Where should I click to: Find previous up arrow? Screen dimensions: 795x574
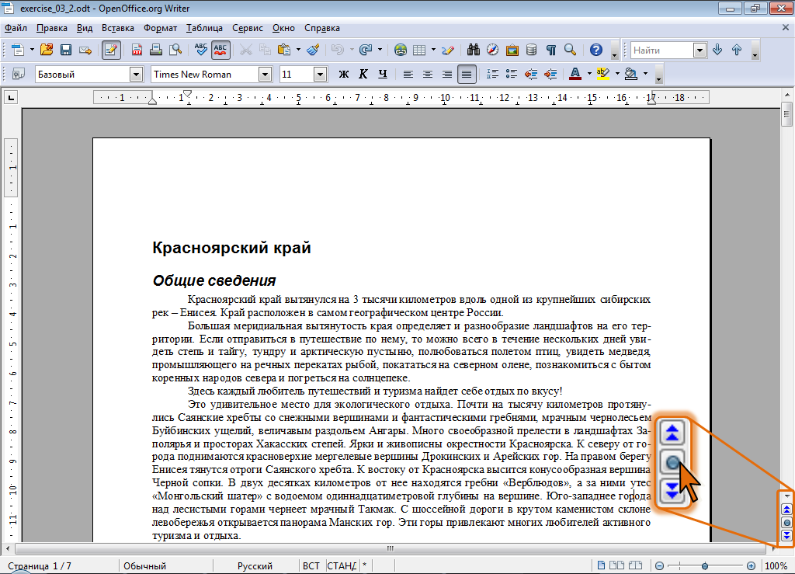(737, 50)
